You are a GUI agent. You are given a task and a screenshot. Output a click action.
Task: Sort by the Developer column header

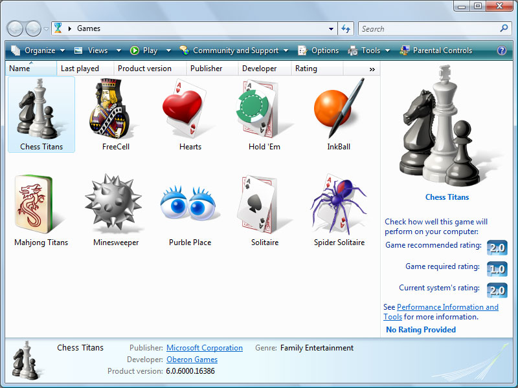265,69
